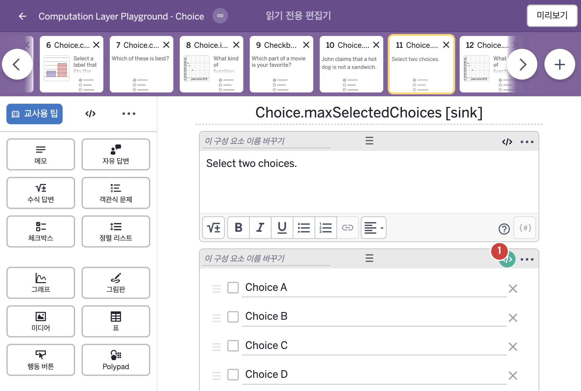Viewport: 581px width, 391px height.
Task: Open the note component's code editor
Action: coord(507,142)
